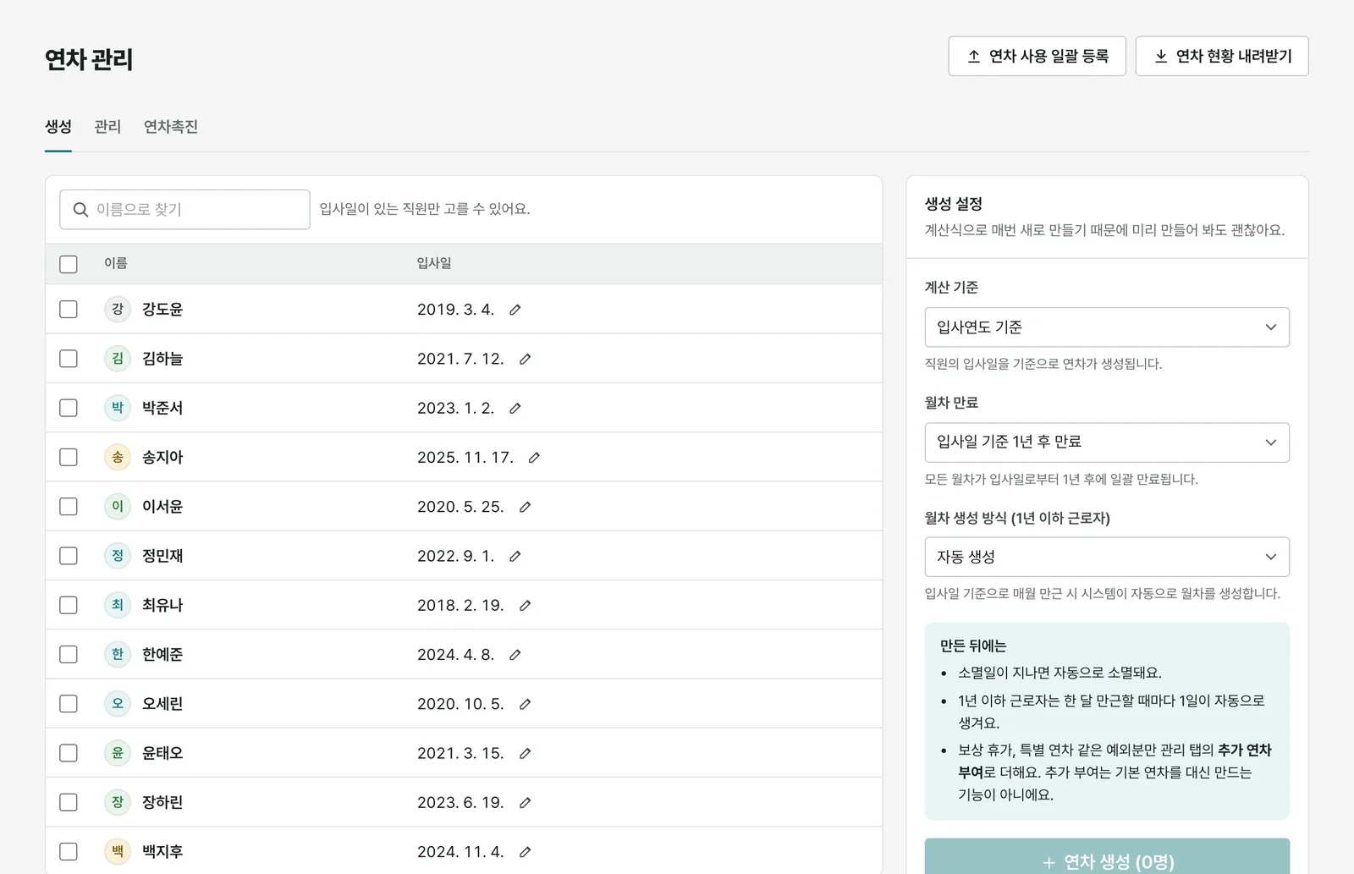The image size is (1354, 874).
Task: Click 송지아's yellow avatar badge
Action: pos(118,457)
